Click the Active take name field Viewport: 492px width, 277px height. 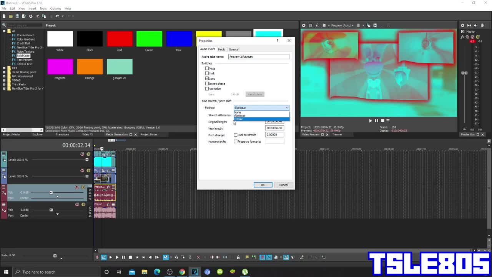259,57
